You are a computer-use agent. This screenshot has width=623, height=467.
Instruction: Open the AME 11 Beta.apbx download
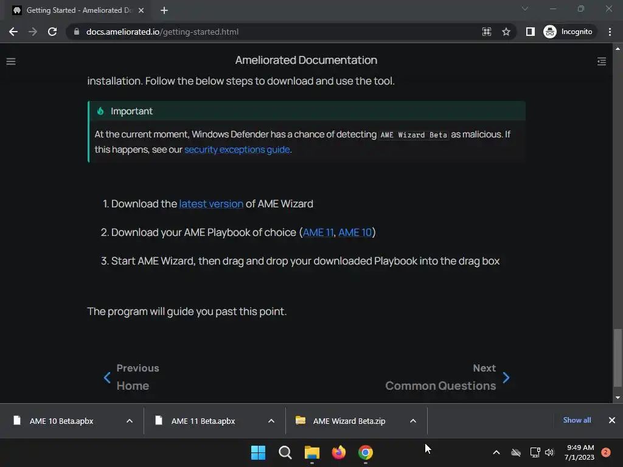(x=203, y=421)
